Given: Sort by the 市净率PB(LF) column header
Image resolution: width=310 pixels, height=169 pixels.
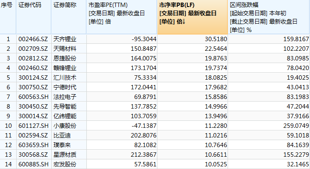Looking at the screenshot, I should pyautogui.click(x=192, y=17).
